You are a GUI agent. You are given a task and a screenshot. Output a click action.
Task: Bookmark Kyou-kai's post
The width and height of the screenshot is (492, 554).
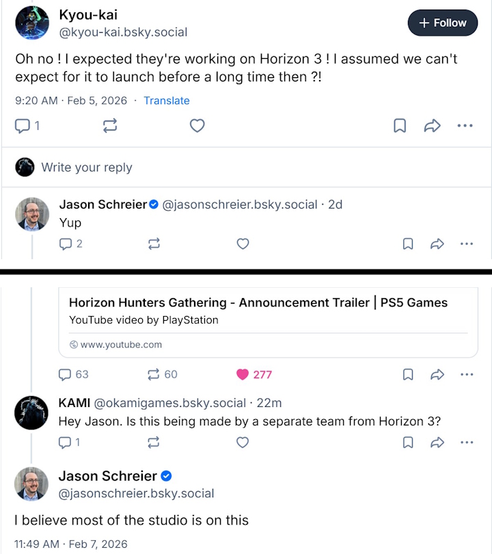tap(400, 126)
